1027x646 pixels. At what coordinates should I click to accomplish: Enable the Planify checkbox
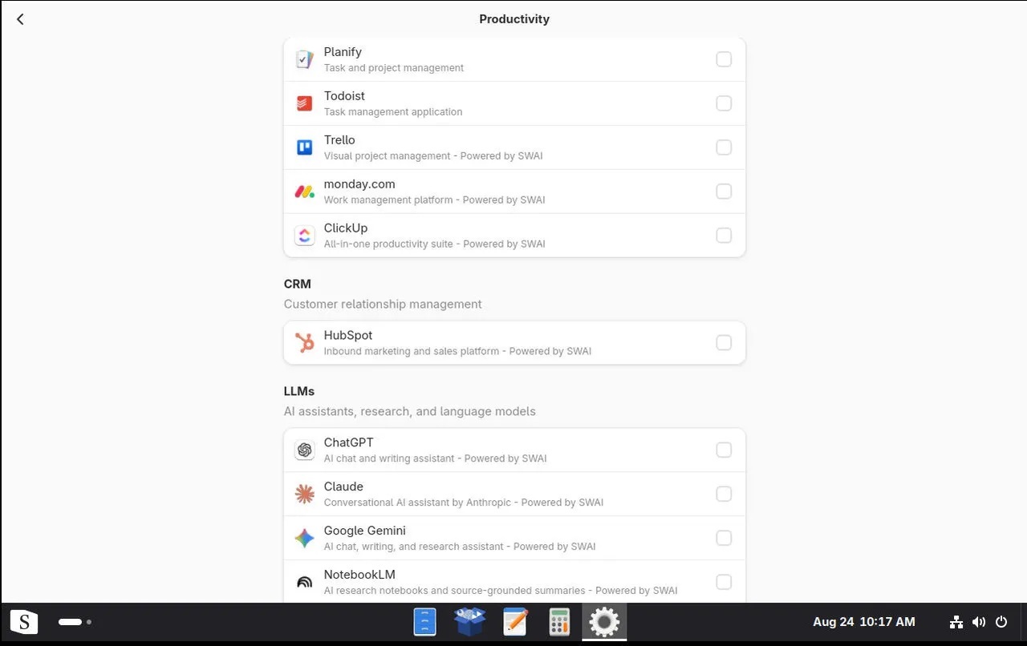click(x=724, y=59)
